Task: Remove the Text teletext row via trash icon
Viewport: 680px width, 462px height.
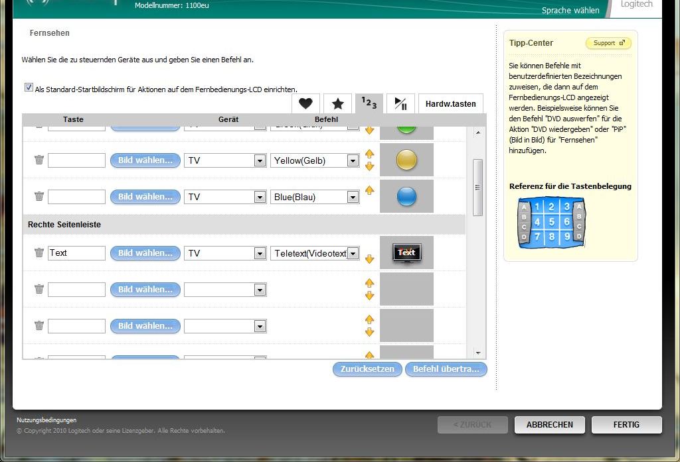Action: 39,253
